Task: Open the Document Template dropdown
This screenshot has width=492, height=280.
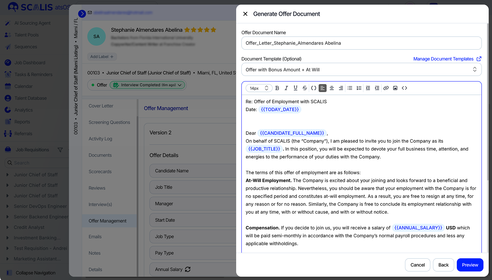Action: point(361,70)
